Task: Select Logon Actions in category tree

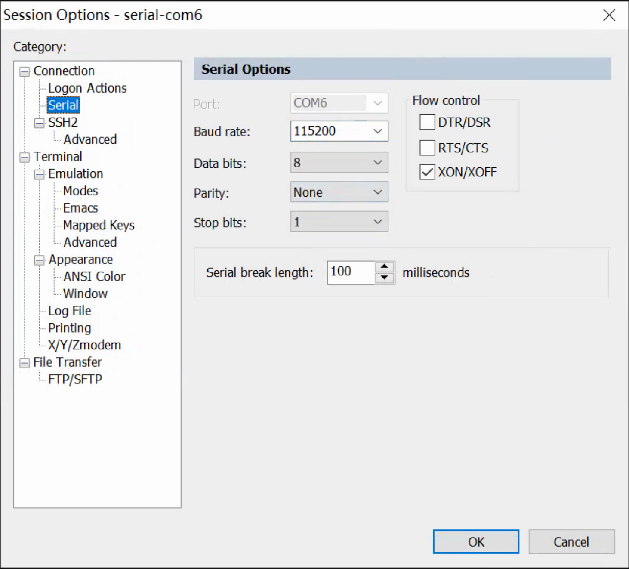Action: tap(87, 88)
